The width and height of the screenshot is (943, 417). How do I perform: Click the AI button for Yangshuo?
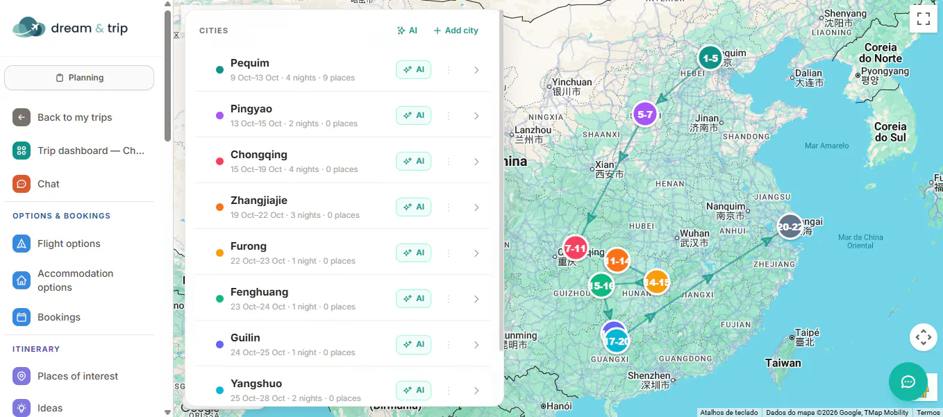[414, 390]
